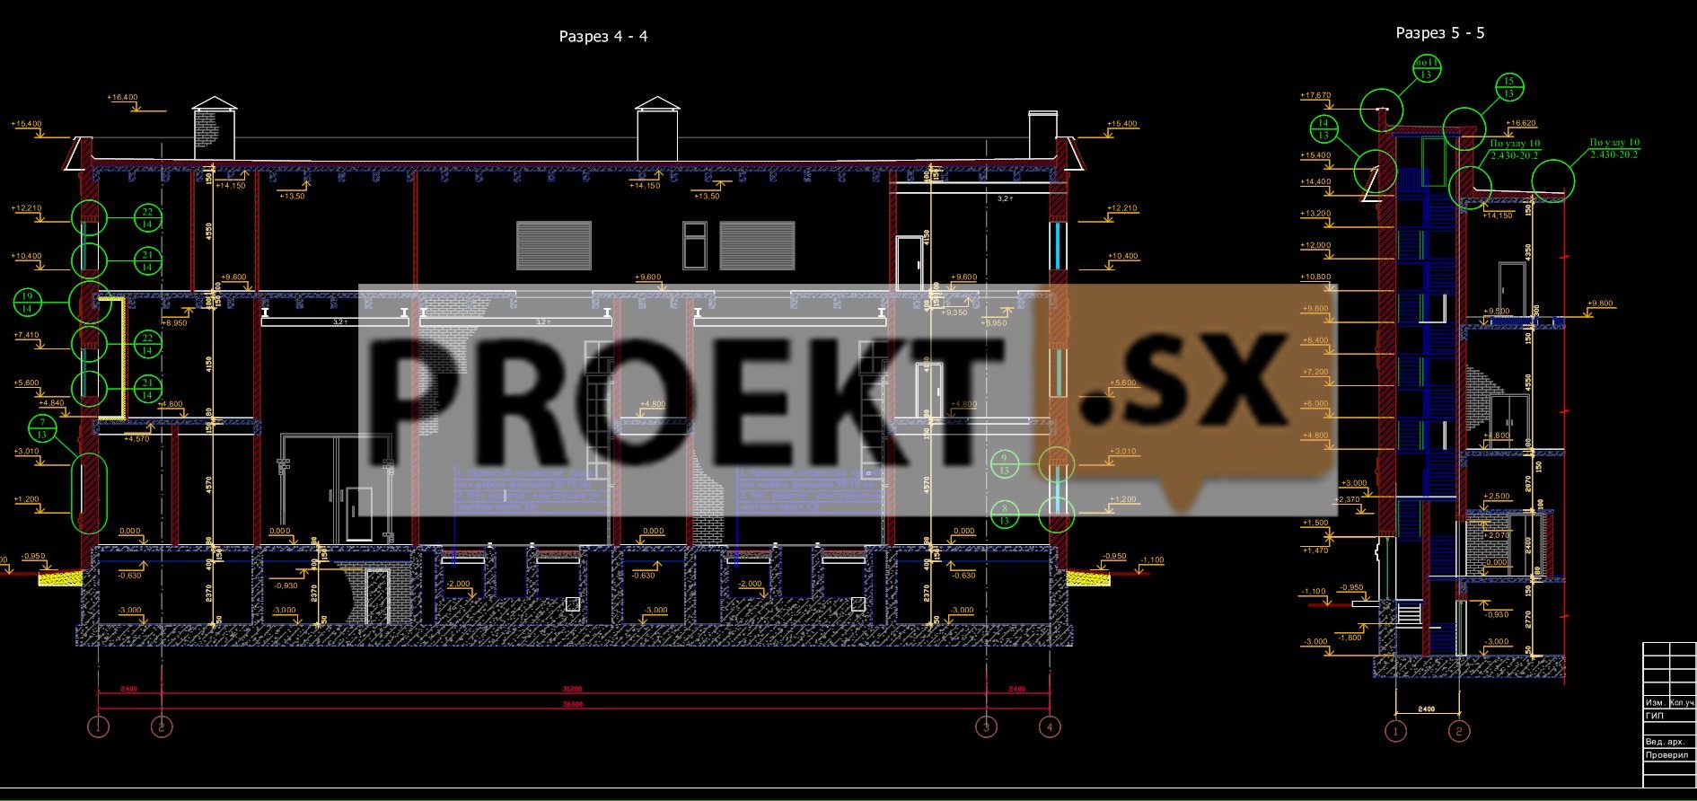The width and height of the screenshot is (1697, 801).
Task: Click the left louver grille on the upper floor
Action: pos(554,245)
